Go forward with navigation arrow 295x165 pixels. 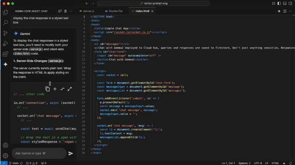pos(93,4)
